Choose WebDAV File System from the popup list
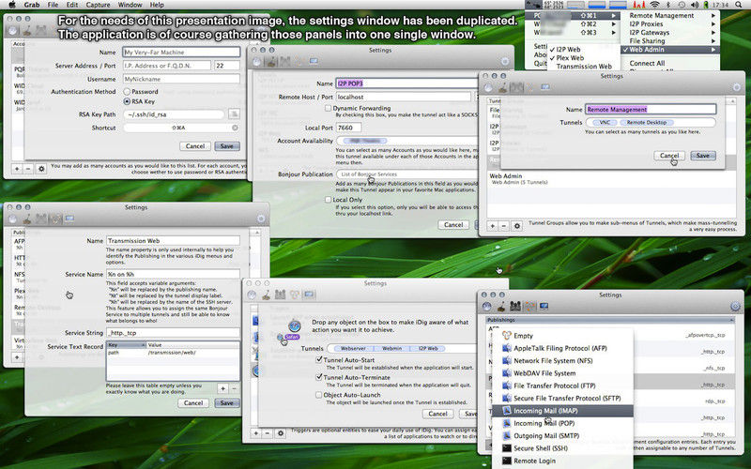Screen dimensions: 751x469 tap(562, 373)
